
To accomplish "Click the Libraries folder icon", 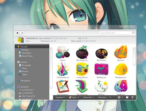I will 18,62.
